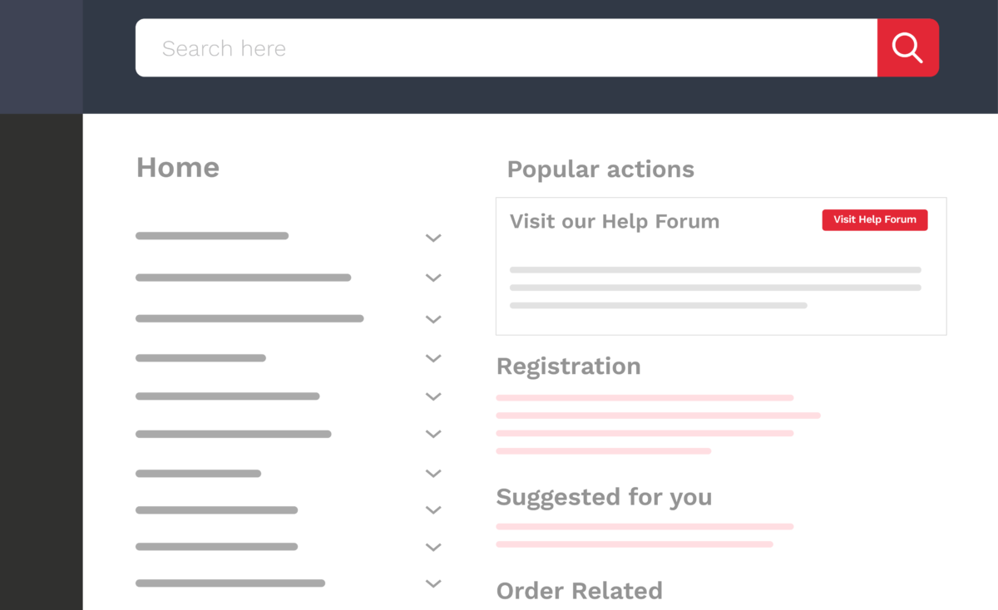Expand the fifth Home list item chevron

click(x=433, y=396)
